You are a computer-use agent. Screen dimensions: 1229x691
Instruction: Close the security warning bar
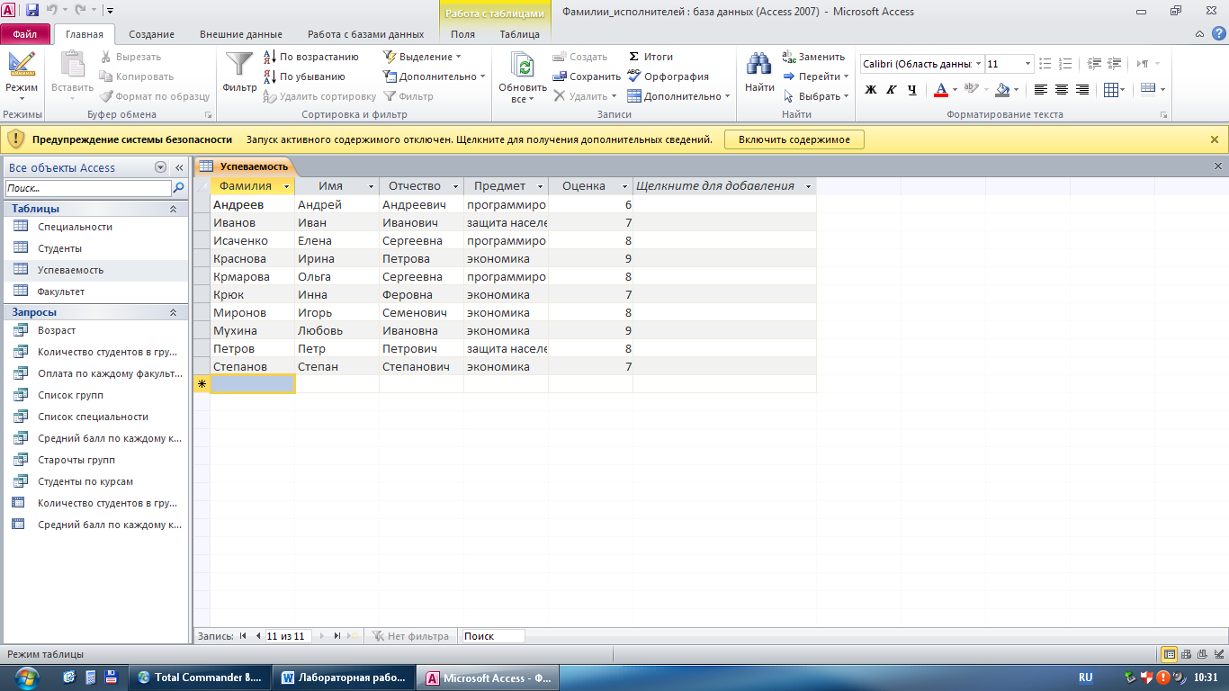1215,139
